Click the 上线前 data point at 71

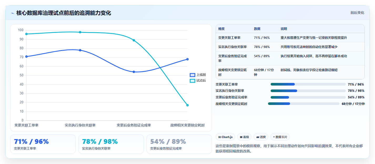click(x=26, y=56)
